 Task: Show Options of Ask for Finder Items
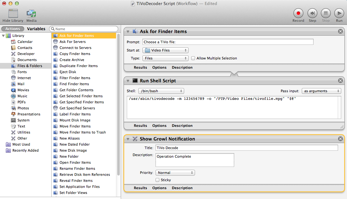click(159, 67)
